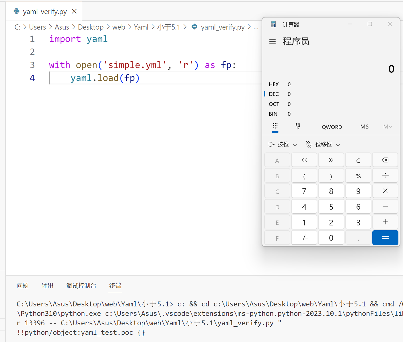Open the 输出 output panel tab

click(x=48, y=285)
